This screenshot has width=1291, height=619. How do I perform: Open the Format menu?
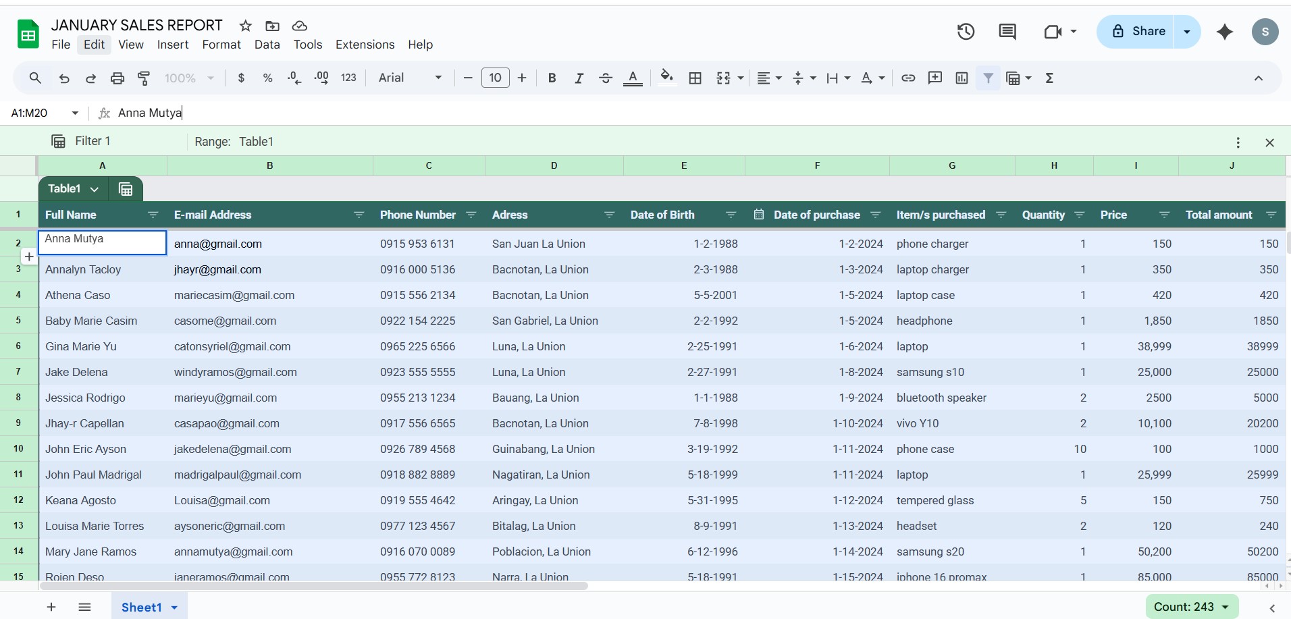(x=221, y=45)
